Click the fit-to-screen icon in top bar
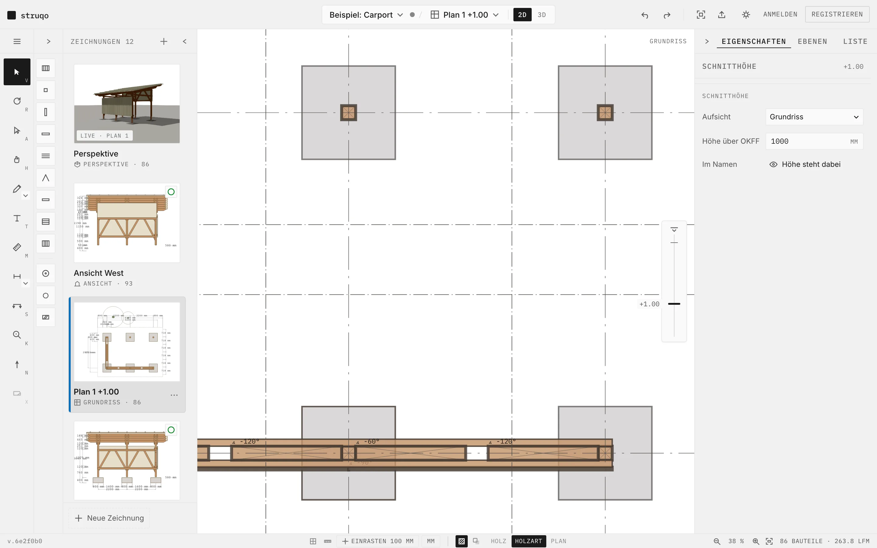 [701, 15]
